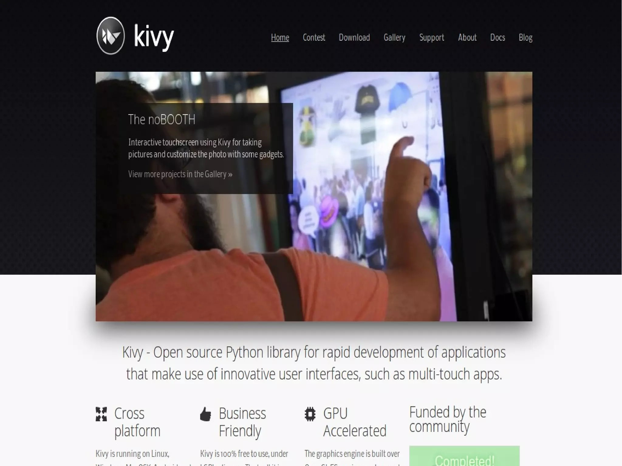
Task: Open the Home menu item
Action: (x=280, y=37)
